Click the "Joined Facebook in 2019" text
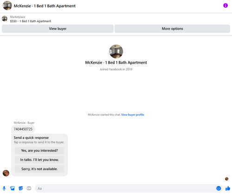The height and width of the screenshot is (194, 232). click(116, 69)
